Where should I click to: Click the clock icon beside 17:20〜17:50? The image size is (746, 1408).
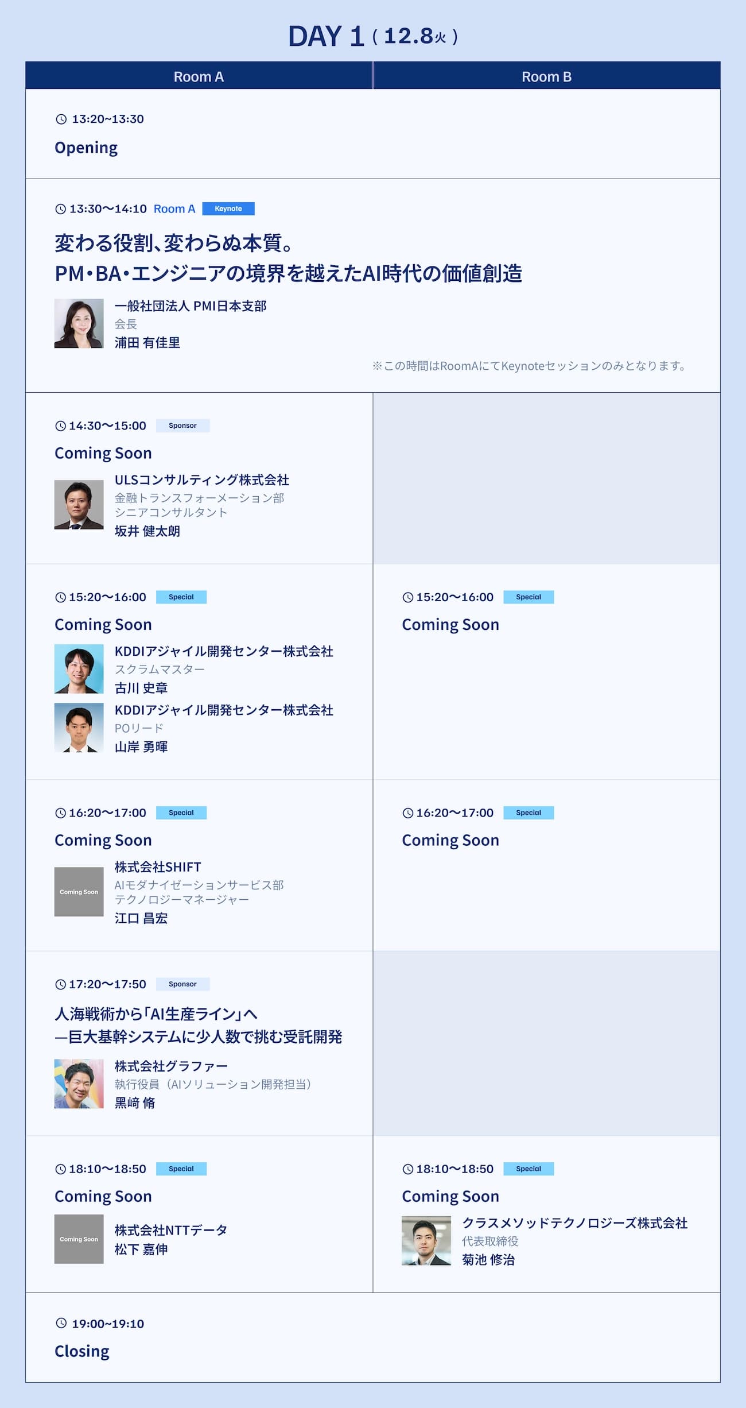coord(60,984)
